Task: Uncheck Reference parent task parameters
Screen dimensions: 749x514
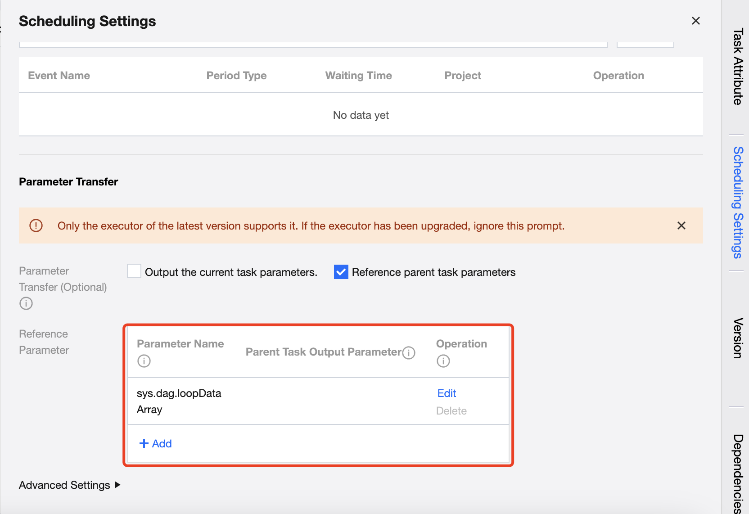Action: click(x=341, y=272)
